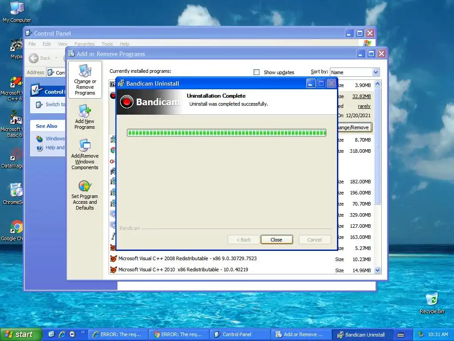The height and width of the screenshot is (341, 454).
Task: Launch the Google Chrome desktop shortcut
Action: [12, 230]
